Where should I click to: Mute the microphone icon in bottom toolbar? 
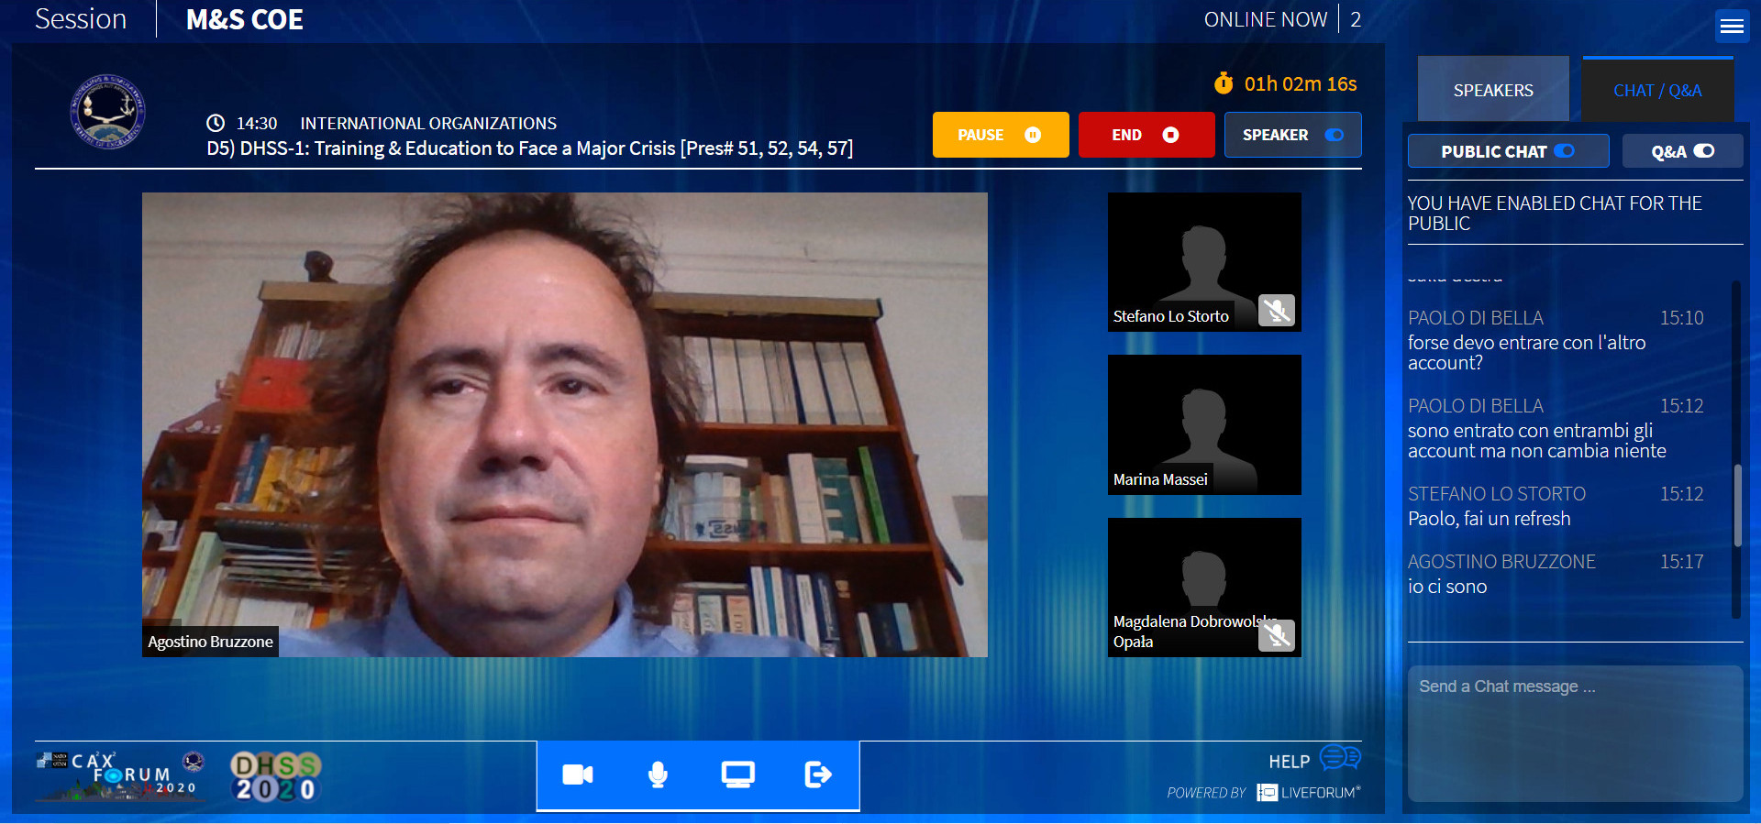tap(658, 775)
